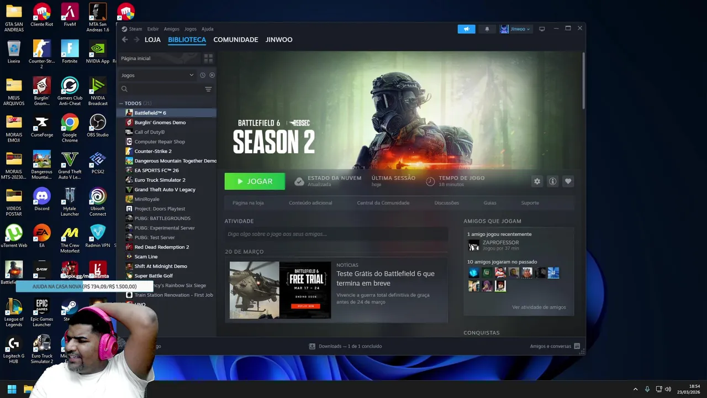
Task: Click the cloud status icon
Action: (299, 181)
